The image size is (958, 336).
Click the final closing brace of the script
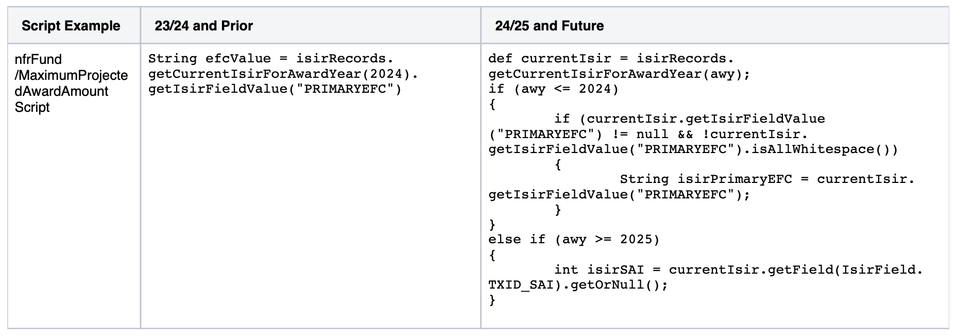coord(492,299)
